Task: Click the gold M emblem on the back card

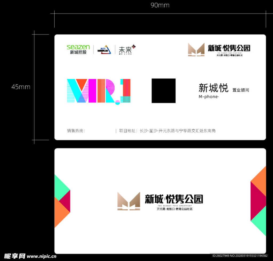Action: (129, 201)
